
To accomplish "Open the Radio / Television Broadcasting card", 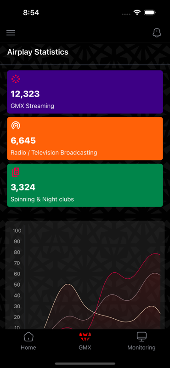I will click(85, 139).
